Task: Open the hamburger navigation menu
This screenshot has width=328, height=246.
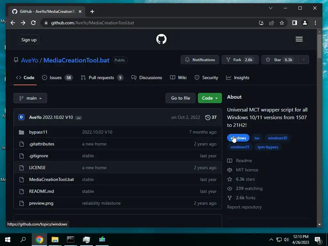Action: [x=299, y=39]
